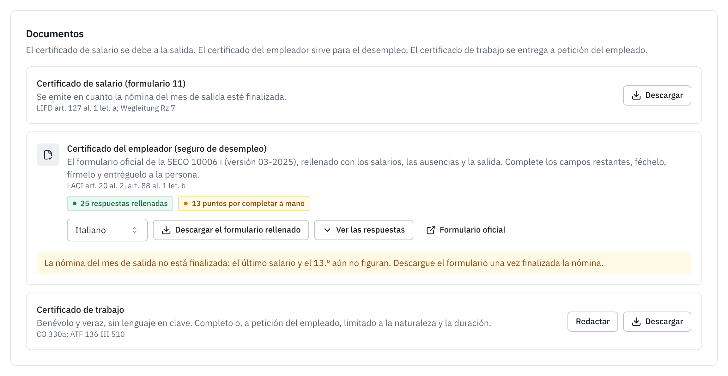728x376 pixels.
Task: Click Redactar for the work certificate
Action: click(592, 322)
